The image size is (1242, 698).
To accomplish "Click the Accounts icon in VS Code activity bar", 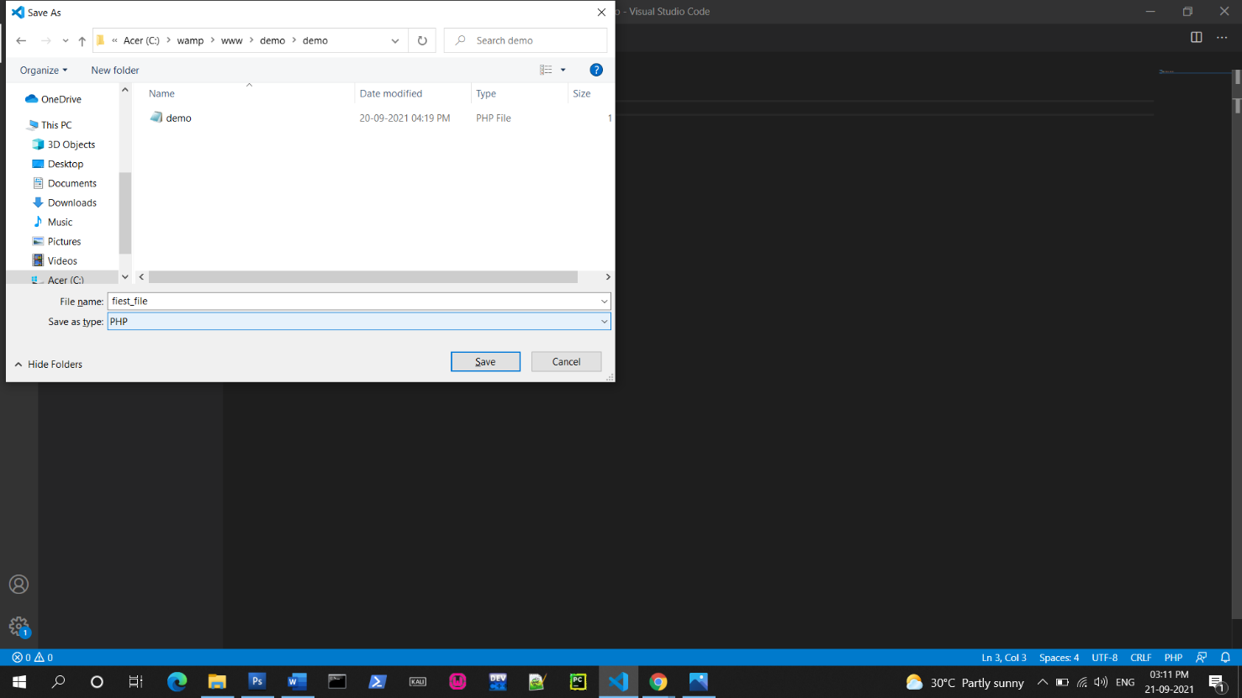I will pos(18,584).
